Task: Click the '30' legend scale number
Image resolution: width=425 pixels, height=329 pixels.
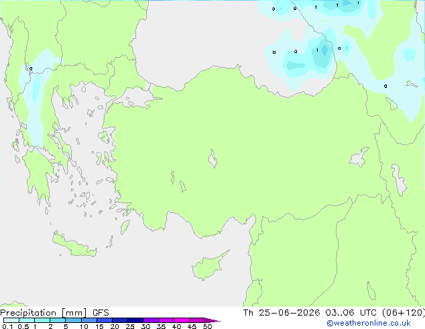Action: (x=145, y=326)
